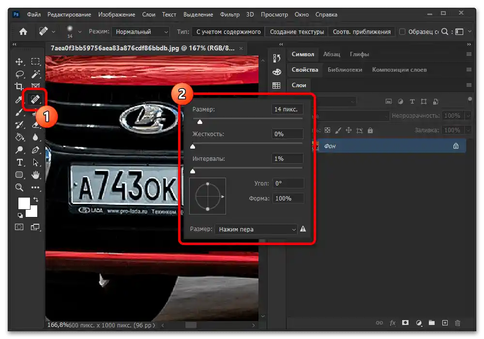
Task: Click the Жесткость slider handle
Action: point(193,146)
